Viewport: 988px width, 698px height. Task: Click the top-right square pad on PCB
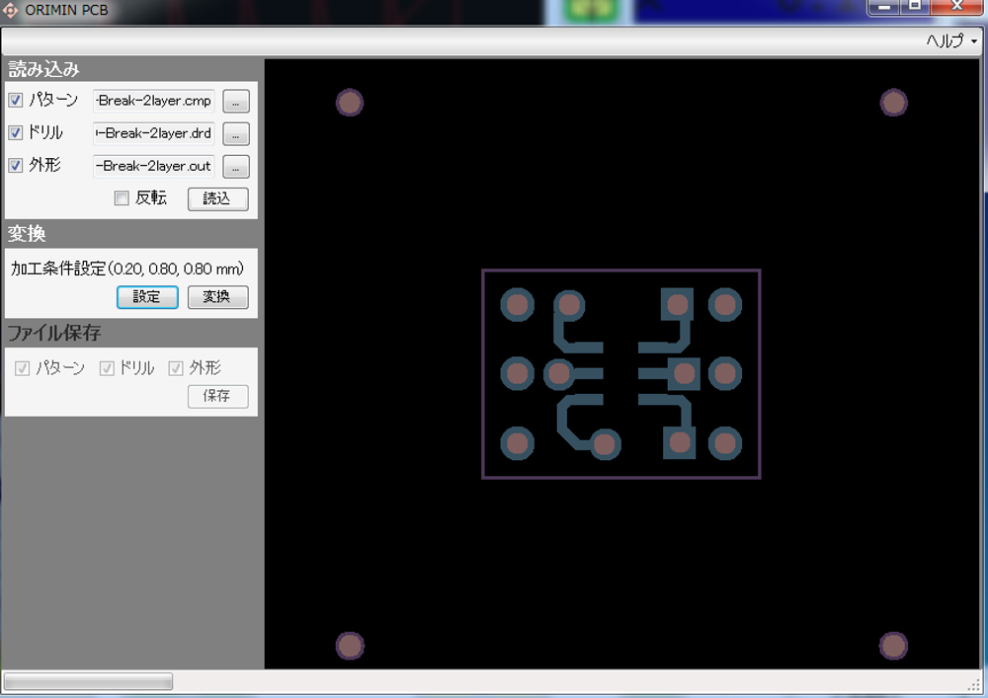[677, 304]
